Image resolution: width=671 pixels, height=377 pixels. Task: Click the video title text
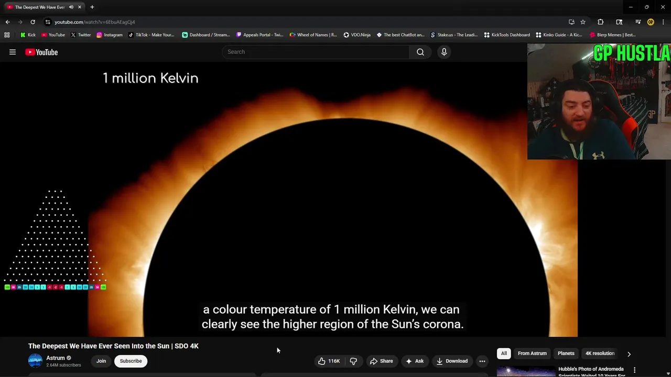point(113,346)
